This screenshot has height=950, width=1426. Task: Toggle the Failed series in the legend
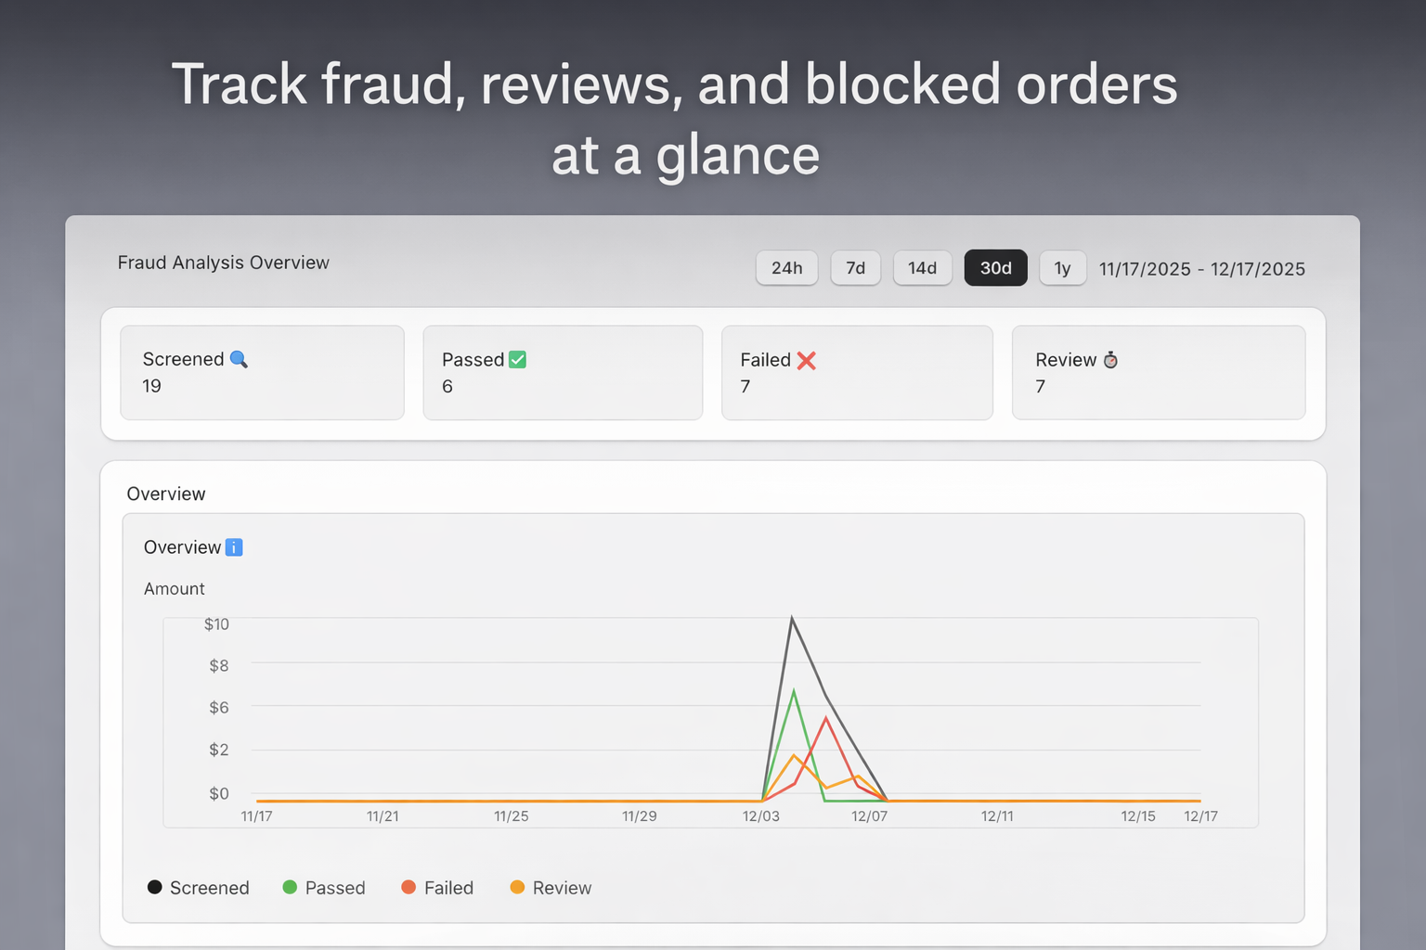(x=437, y=888)
